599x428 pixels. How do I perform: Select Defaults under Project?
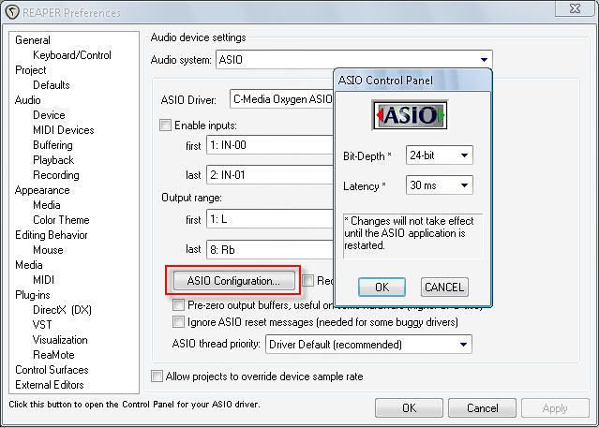(52, 85)
